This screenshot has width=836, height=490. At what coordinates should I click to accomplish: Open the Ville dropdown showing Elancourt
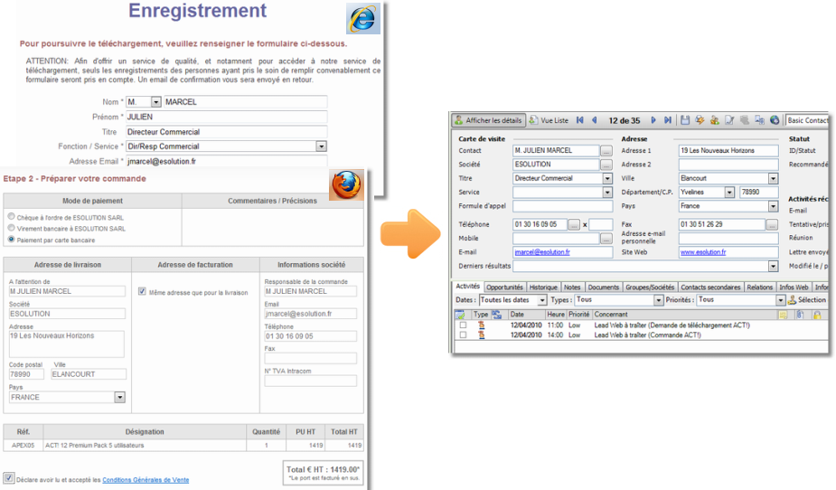point(773,179)
